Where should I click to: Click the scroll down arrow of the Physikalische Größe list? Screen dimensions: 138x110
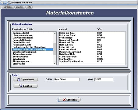click(55, 63)
